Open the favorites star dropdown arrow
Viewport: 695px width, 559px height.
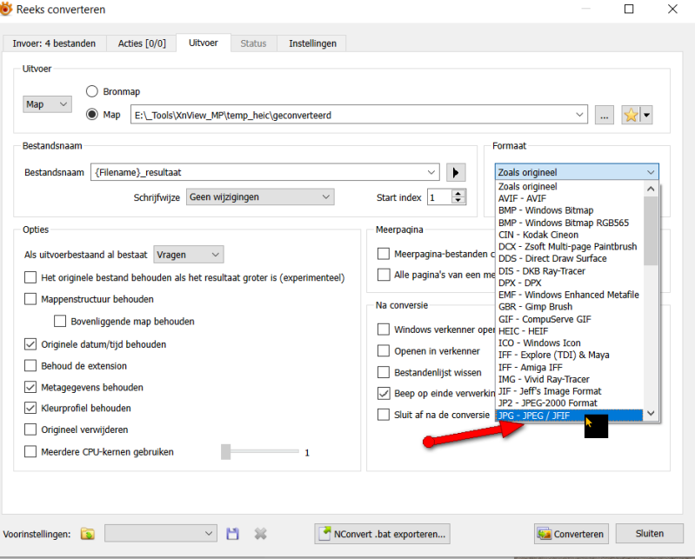click(646, 115)
